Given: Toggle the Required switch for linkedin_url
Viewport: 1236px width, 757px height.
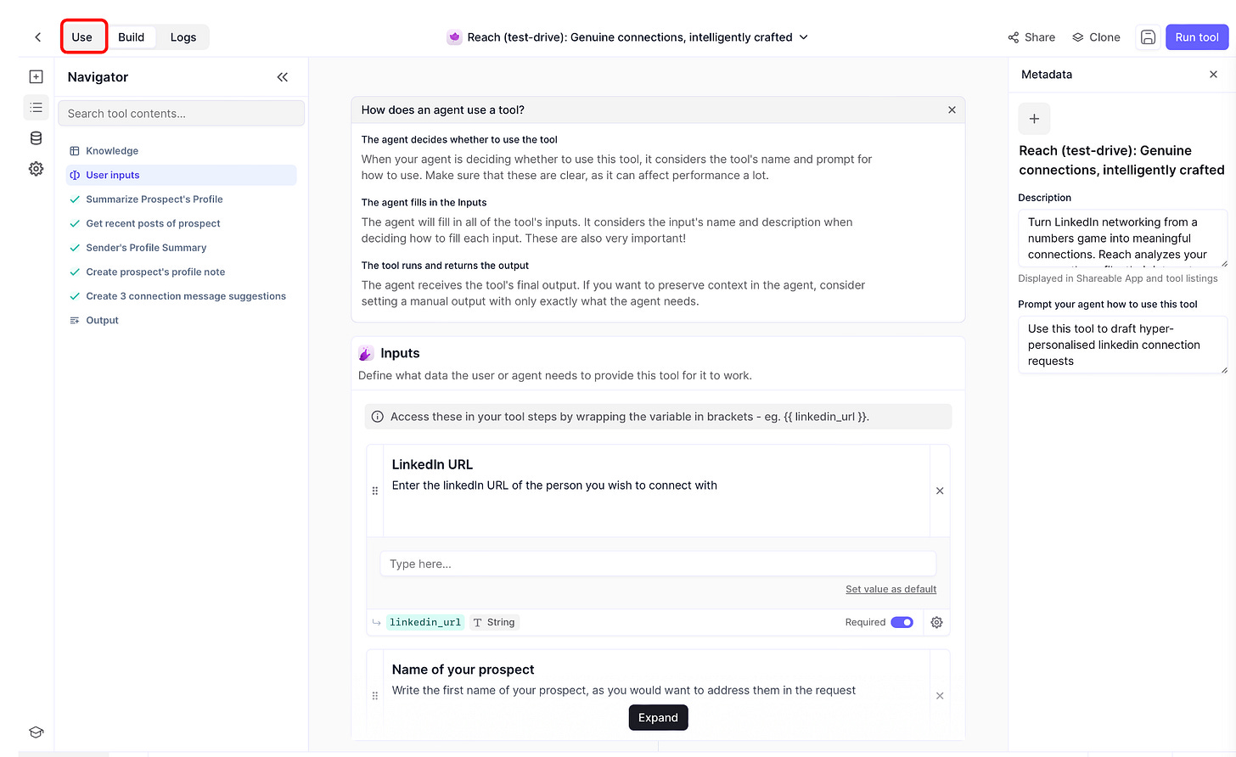Looking at the screenshot, I should (902, 622).
